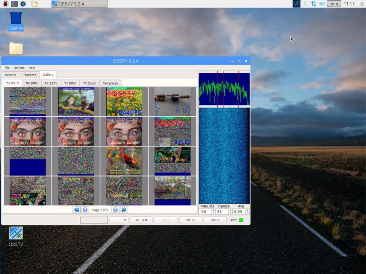Toggle the CW ID option

coord(215,220)
